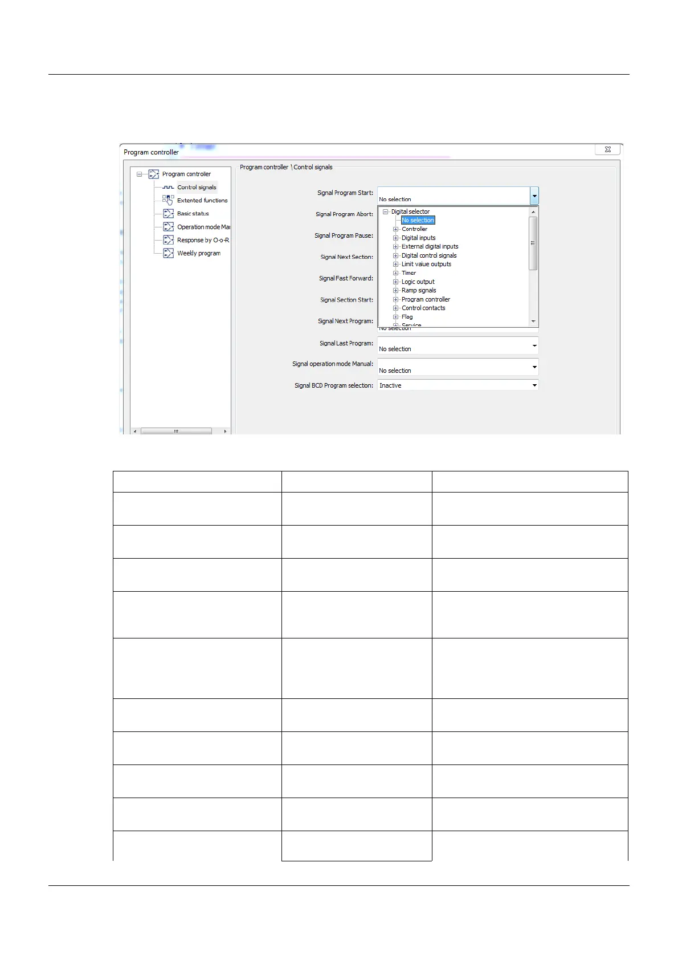Click the selector list scroll-down arrow

coord(533,322)
